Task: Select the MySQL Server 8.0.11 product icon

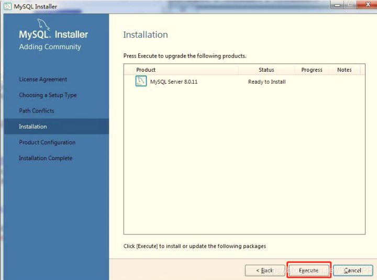Action: (141, 81)
